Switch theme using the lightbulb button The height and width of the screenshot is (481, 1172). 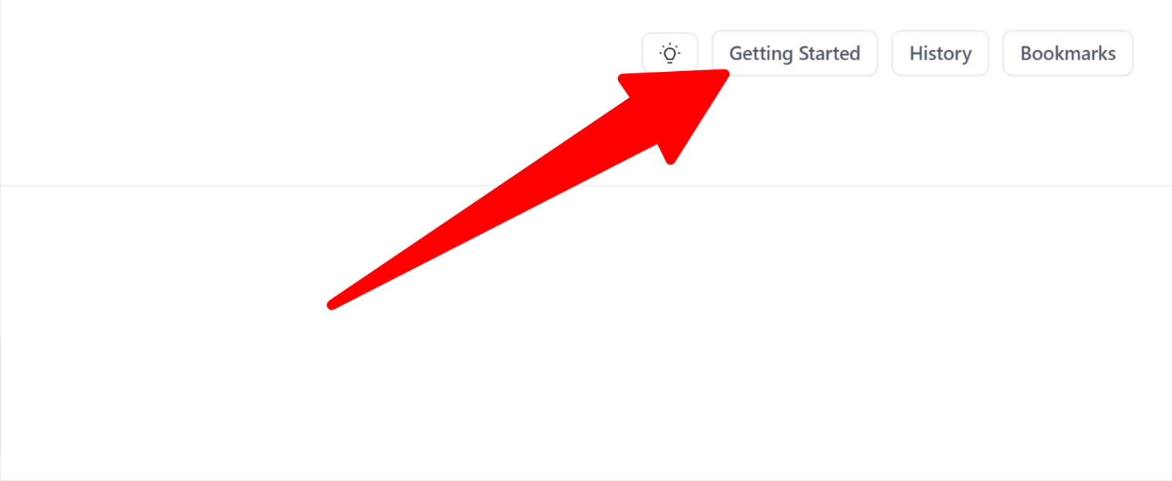(670, 53)
